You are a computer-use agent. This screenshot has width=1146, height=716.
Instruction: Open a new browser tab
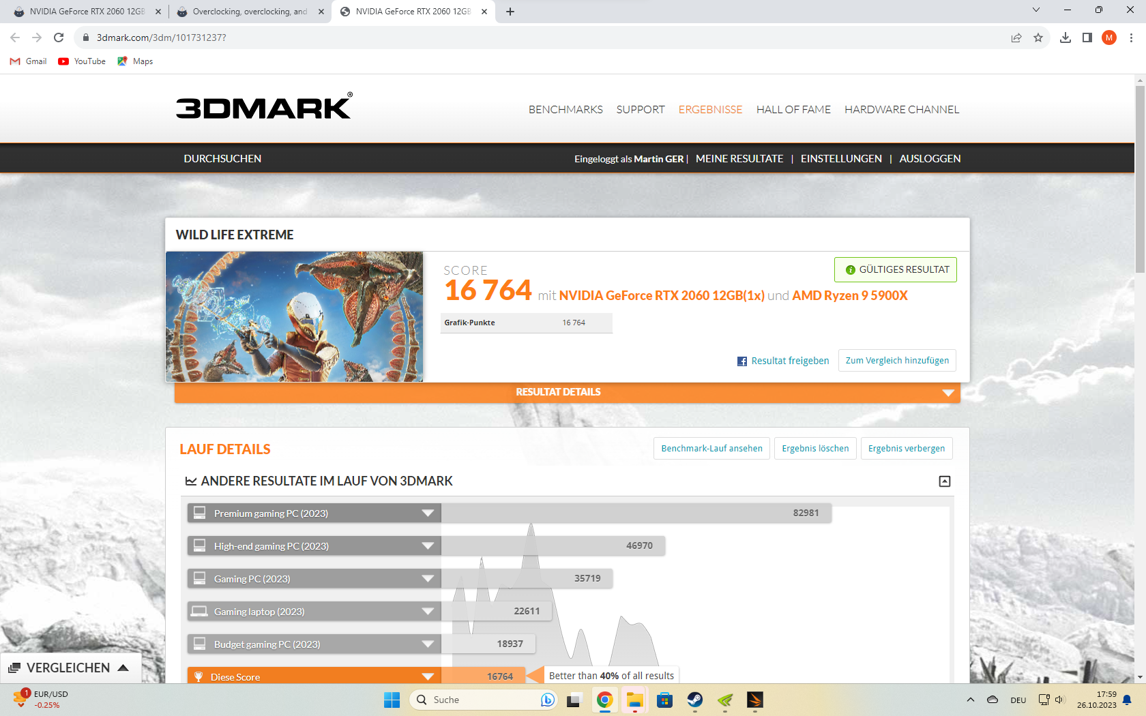tap(510, 12)
